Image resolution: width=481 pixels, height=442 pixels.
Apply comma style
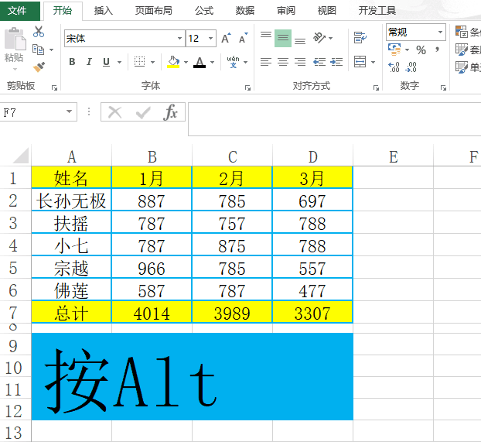point(437,50)
